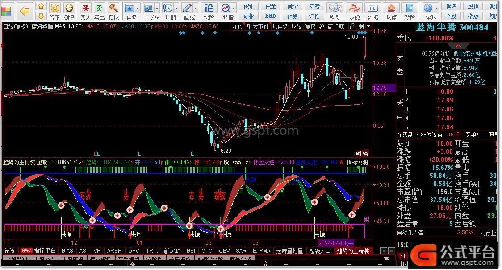502x270 pixels.
Task: Click the 资金 capital flow button
Action: pos(271,6)
